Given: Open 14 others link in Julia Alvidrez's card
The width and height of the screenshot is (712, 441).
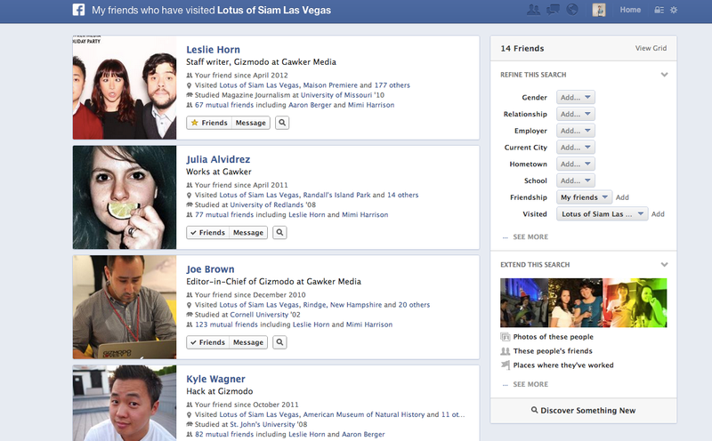Looking at the screenshot, I should coord(403,195).
